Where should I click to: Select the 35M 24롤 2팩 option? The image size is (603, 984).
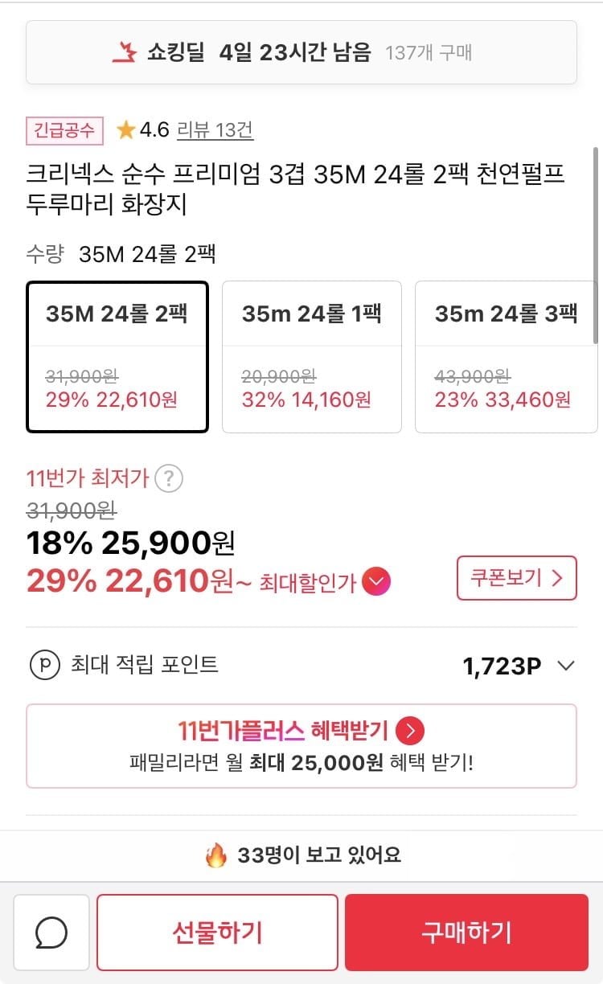point(117,356)
